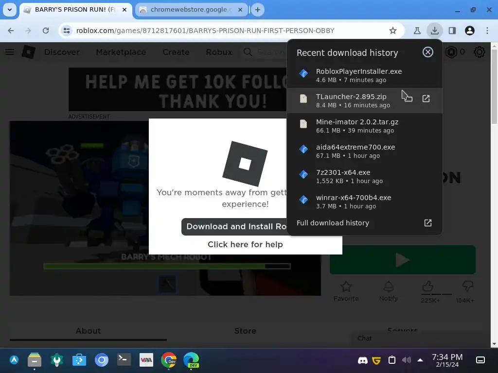Click winrar-x64-700b4.exe file icon
The image size is (498, 373).
point(303,200)
